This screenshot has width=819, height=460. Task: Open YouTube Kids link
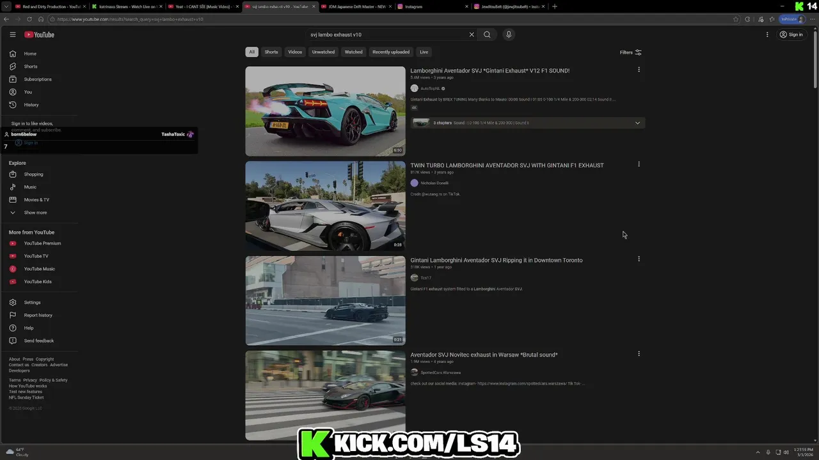coord(38,282)
